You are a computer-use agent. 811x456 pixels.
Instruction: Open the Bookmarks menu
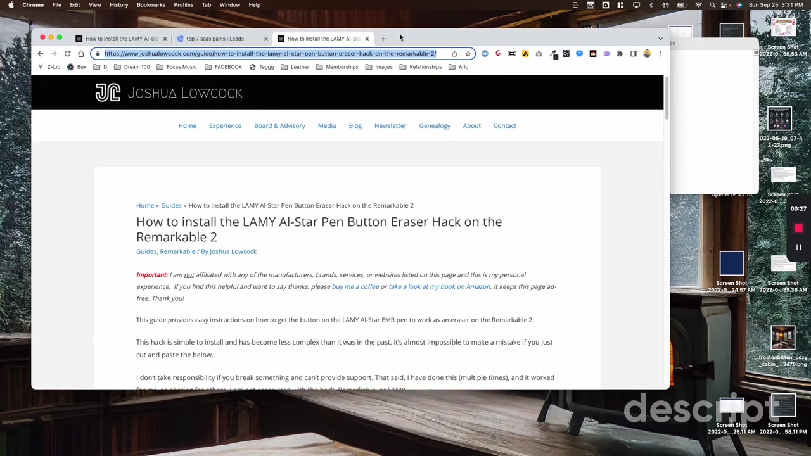click(x=151, y=5)
